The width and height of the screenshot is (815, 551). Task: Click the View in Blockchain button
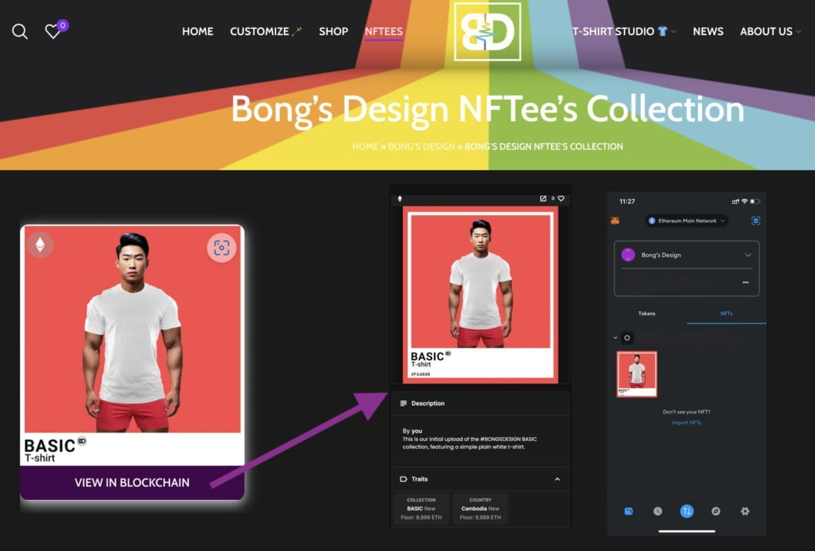132,483
